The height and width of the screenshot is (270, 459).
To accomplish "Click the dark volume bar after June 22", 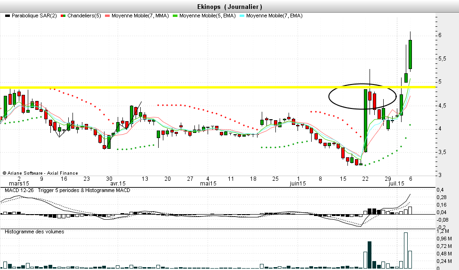I will click(x=370, y=255).
